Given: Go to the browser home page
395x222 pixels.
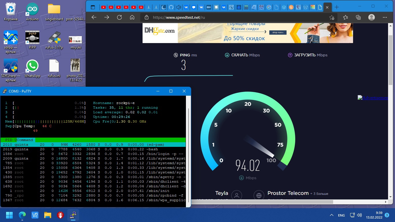Looking at the screenshot, I should pos(132,17).
